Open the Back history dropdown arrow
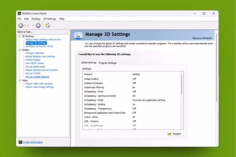Image resolution: width=236 pixels, height=157 pixels. click(33, 25)
